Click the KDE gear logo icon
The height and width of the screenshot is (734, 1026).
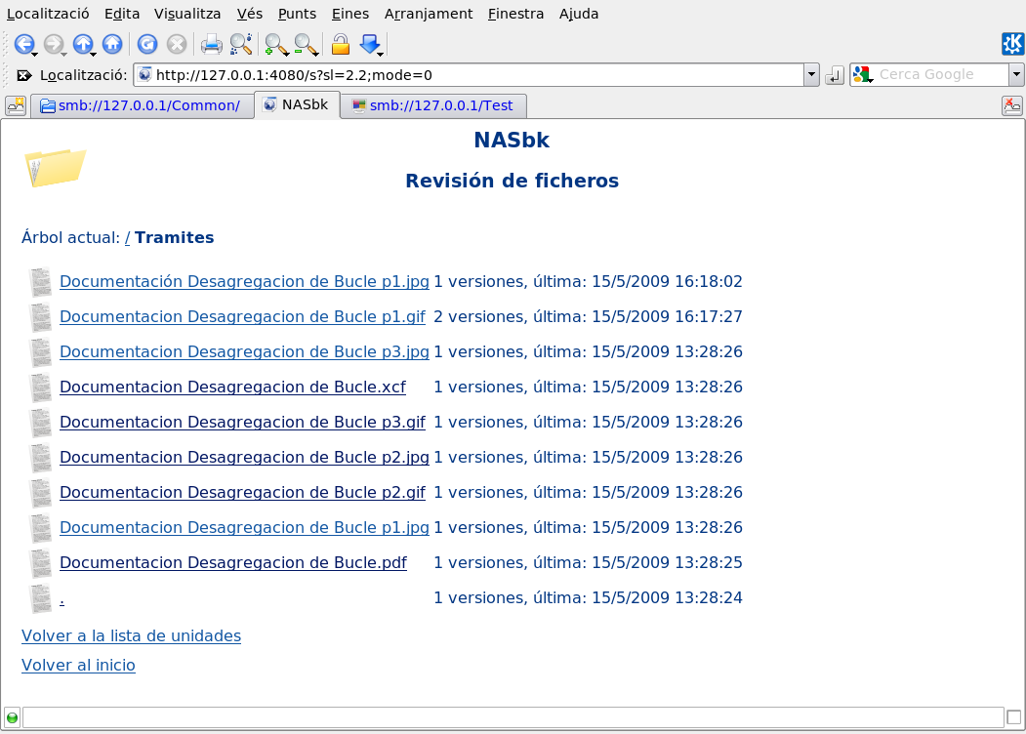click(1012, 44)
